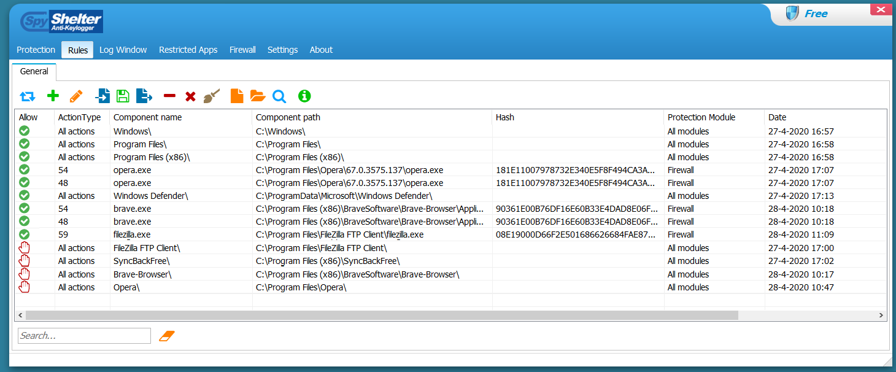
Task: Toggle allow checkmark for Windows\ rule
Action: click(x=25, y=131)
